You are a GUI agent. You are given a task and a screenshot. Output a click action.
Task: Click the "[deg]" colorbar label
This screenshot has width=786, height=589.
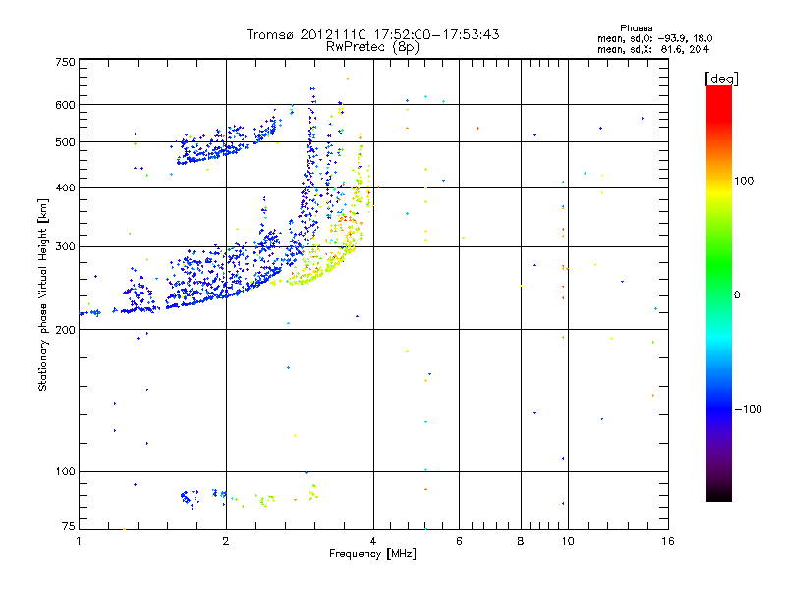click(721, 79)
